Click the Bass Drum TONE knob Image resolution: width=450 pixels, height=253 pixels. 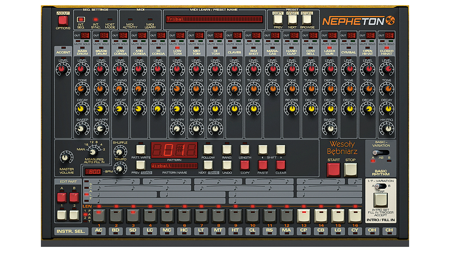(82, 89)
